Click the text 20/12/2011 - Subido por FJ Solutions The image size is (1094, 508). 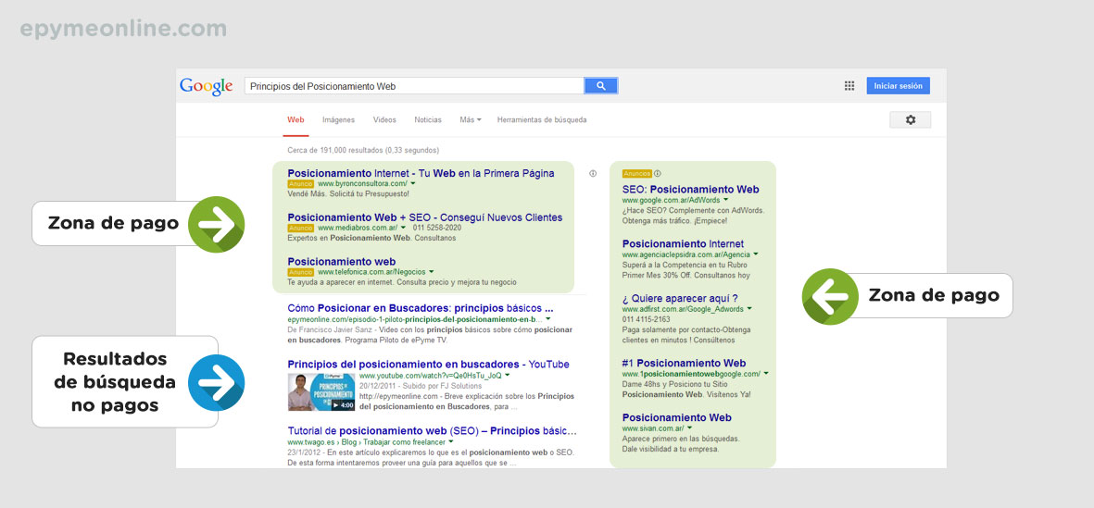coord(421,385)
